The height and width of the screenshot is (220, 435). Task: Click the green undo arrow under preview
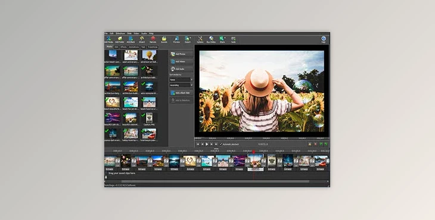coord(321,144)
